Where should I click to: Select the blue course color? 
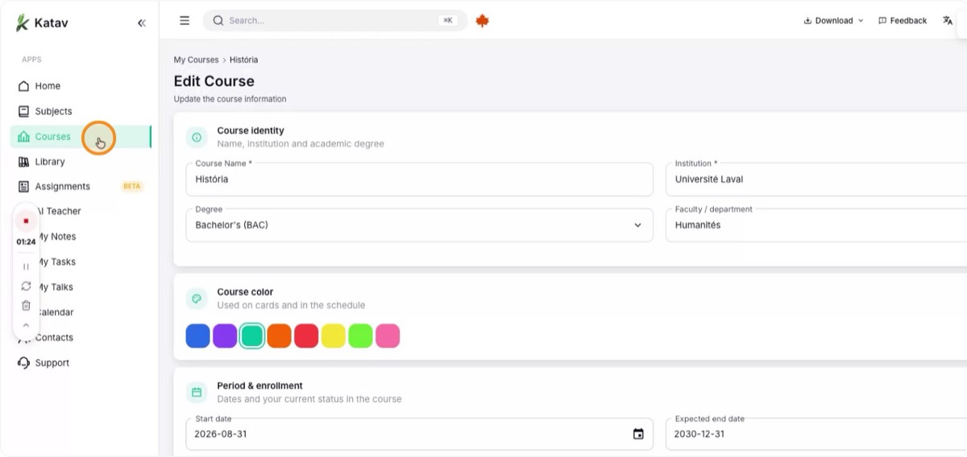(x=197, y=336)
